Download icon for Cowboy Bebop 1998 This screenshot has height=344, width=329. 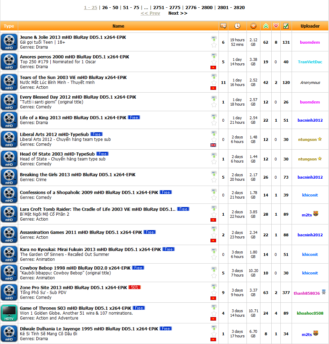pyautogui.click(x=214, y=269)
